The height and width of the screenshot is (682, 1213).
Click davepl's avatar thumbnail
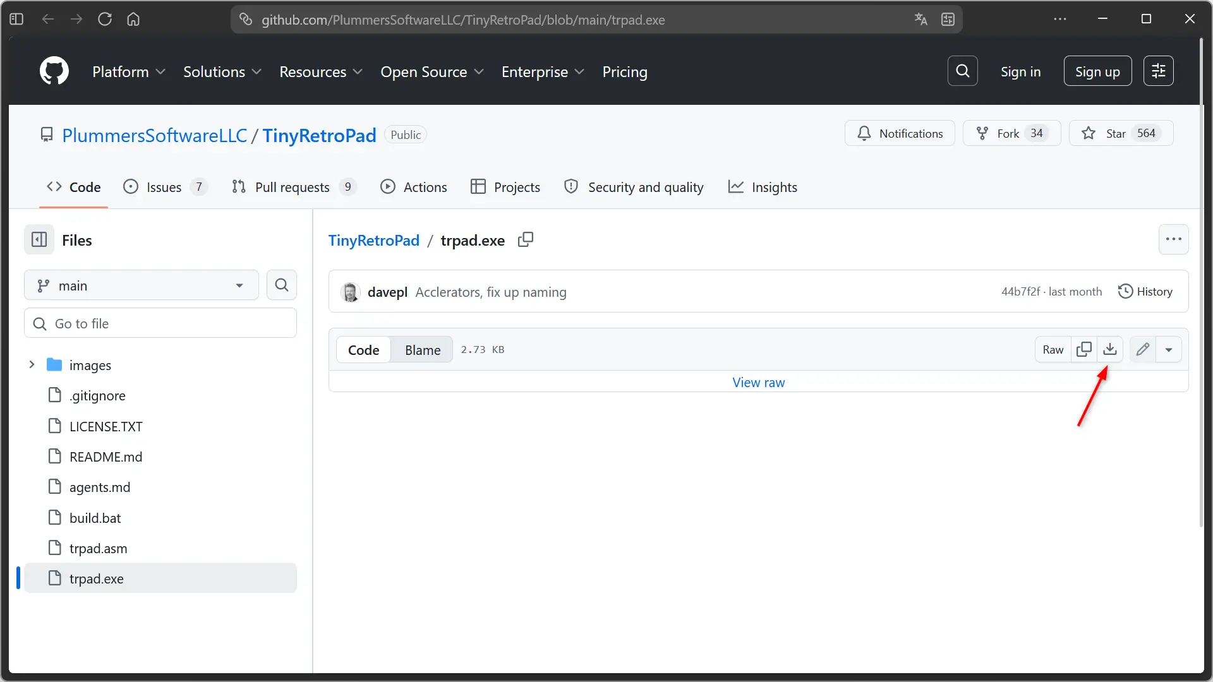(350, 292)
